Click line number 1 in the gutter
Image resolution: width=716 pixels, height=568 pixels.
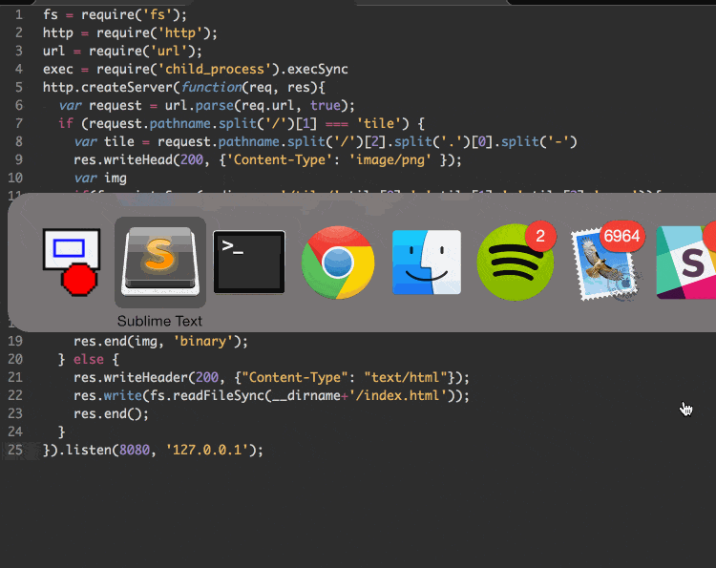click(x=18, y=14)
